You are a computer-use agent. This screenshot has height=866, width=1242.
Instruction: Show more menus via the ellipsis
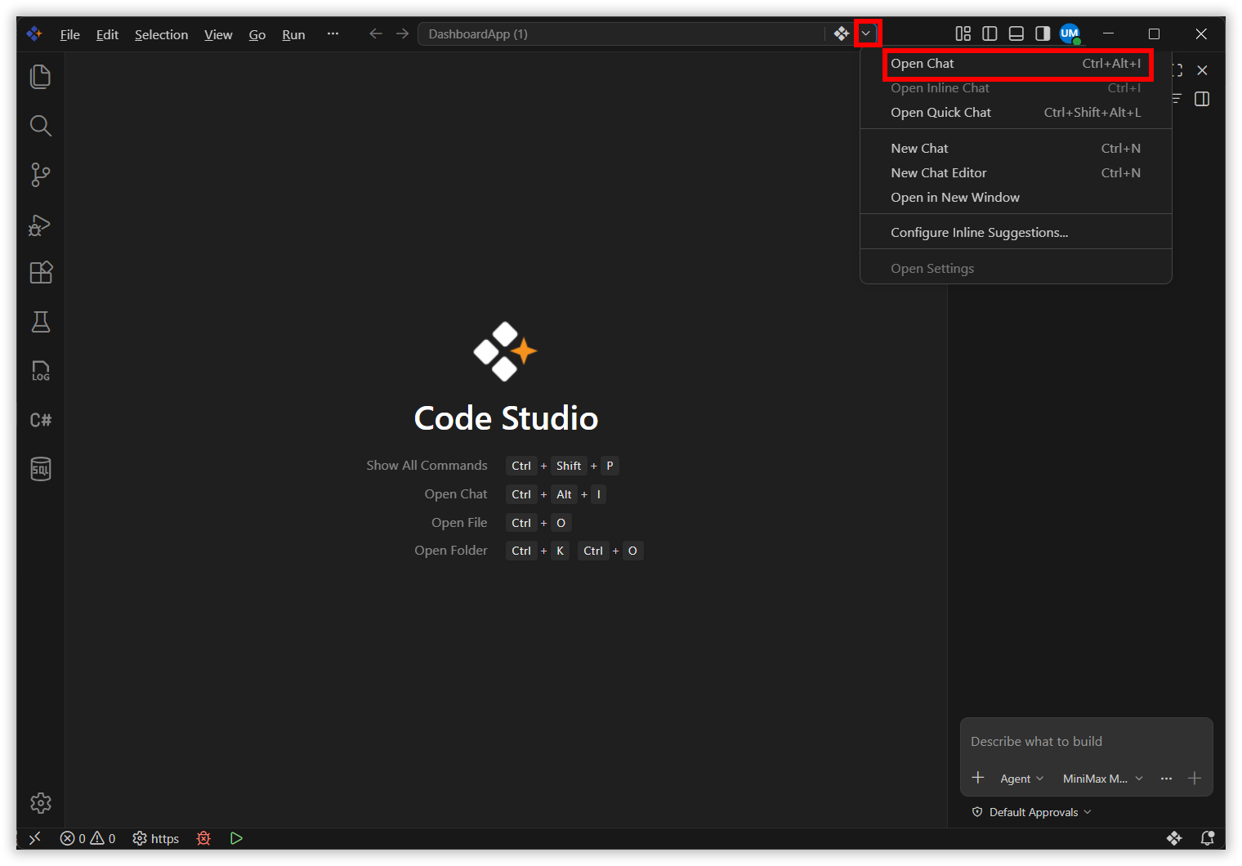(333, 33)
